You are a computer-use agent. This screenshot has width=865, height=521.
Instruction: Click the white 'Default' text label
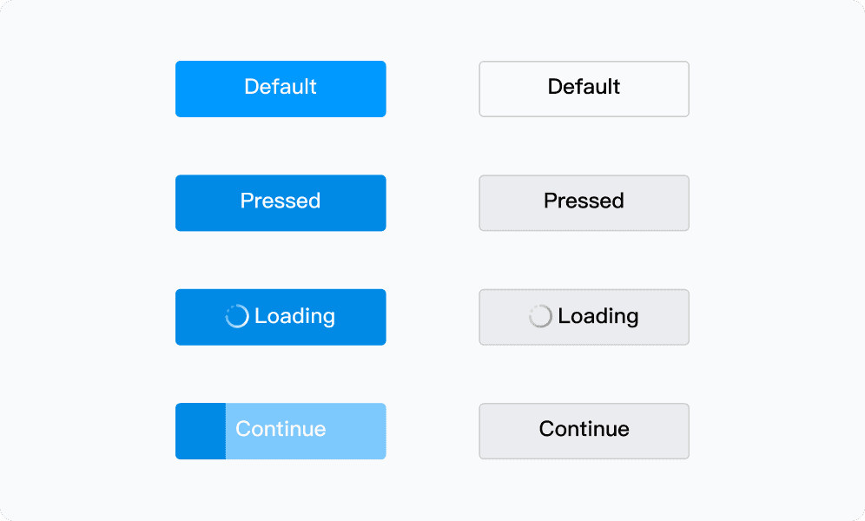[281, 87]
